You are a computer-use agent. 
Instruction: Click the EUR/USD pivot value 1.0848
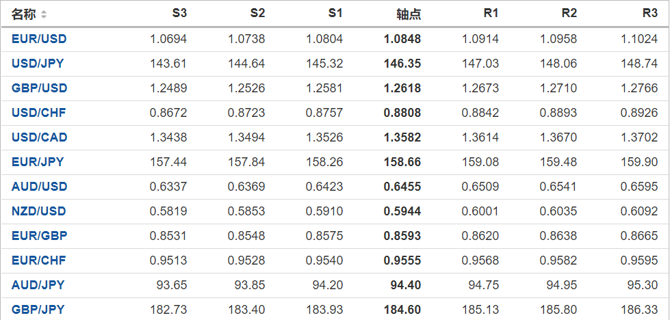(x=403, y=39)
